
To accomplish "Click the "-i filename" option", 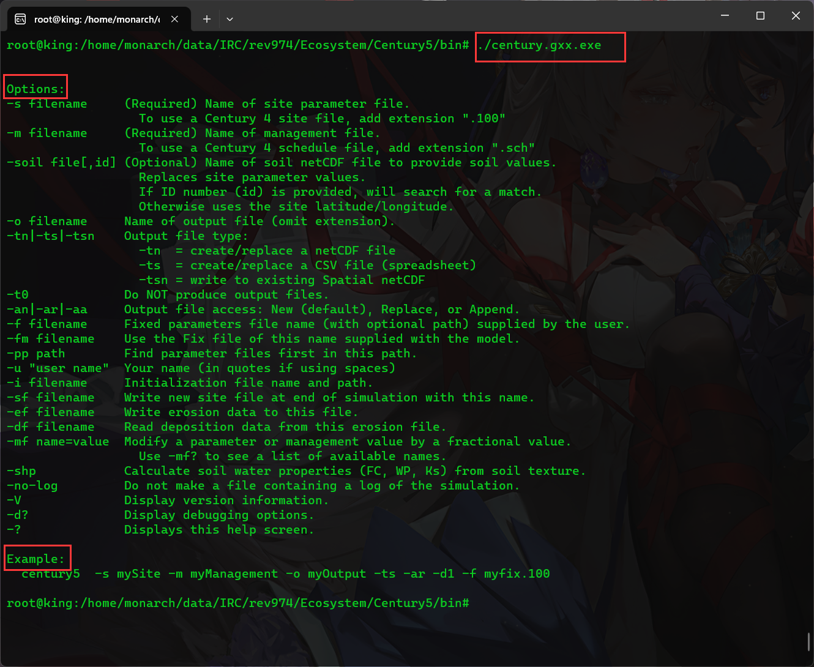I will click(47, 383).
